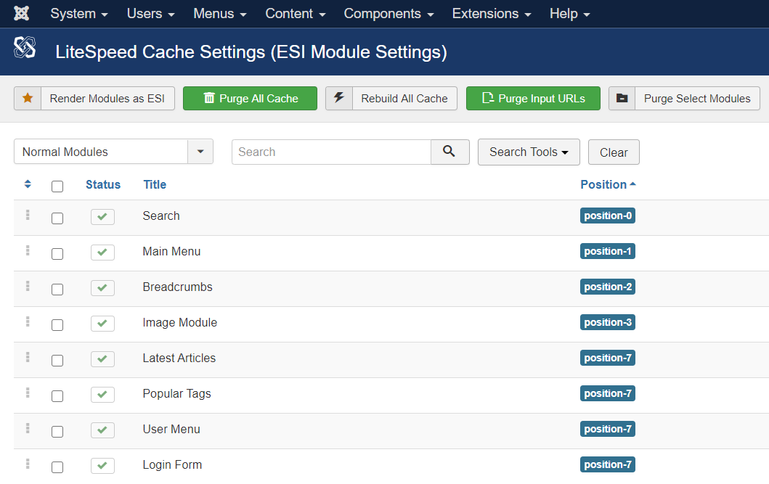Select the Search module checkbox

pos(57,218)
